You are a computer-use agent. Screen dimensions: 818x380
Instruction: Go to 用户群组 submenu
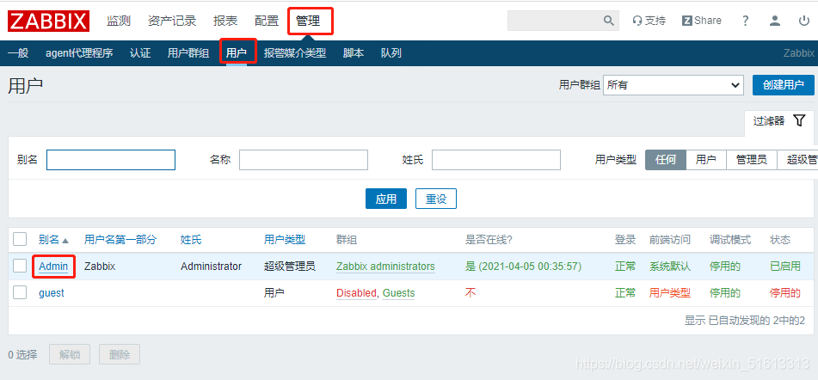188,53
